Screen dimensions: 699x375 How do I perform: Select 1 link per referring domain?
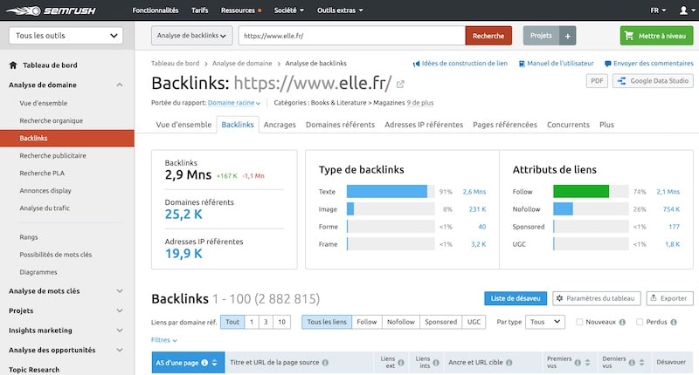pyautogui.click(x=252, y=322)
